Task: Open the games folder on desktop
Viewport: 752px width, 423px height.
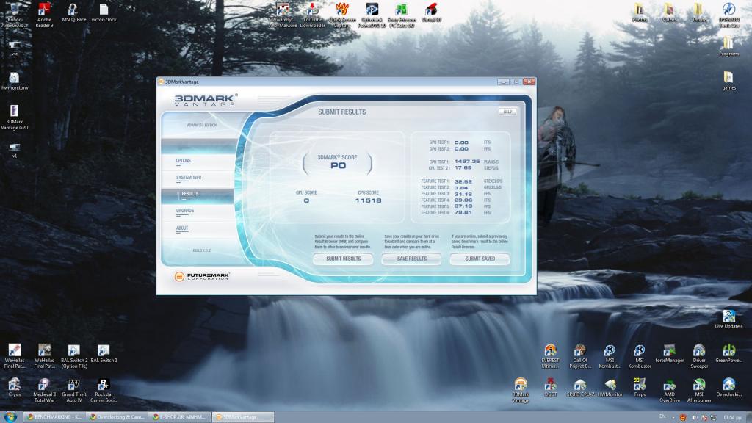Action: (x=728, y=81)
